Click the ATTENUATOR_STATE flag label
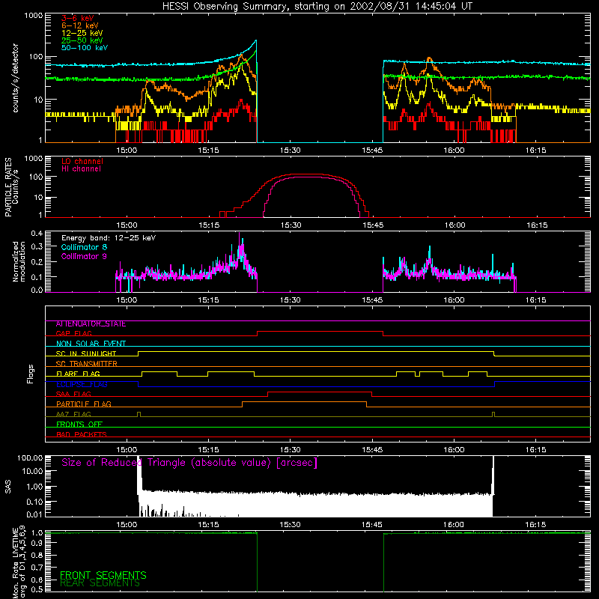The image size is (599, 599). [91, 324]
